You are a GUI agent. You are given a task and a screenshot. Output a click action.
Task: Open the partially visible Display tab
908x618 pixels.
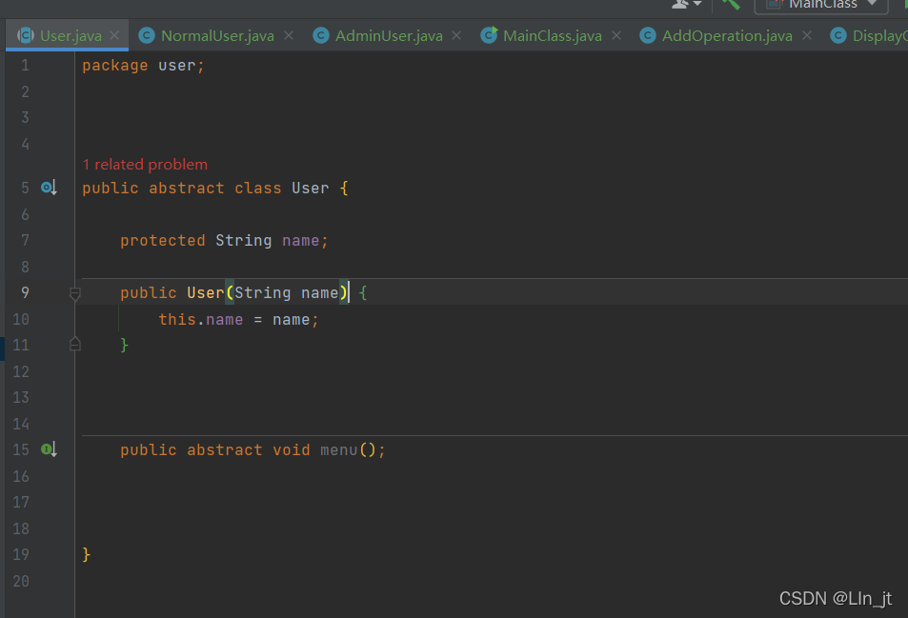869,36
